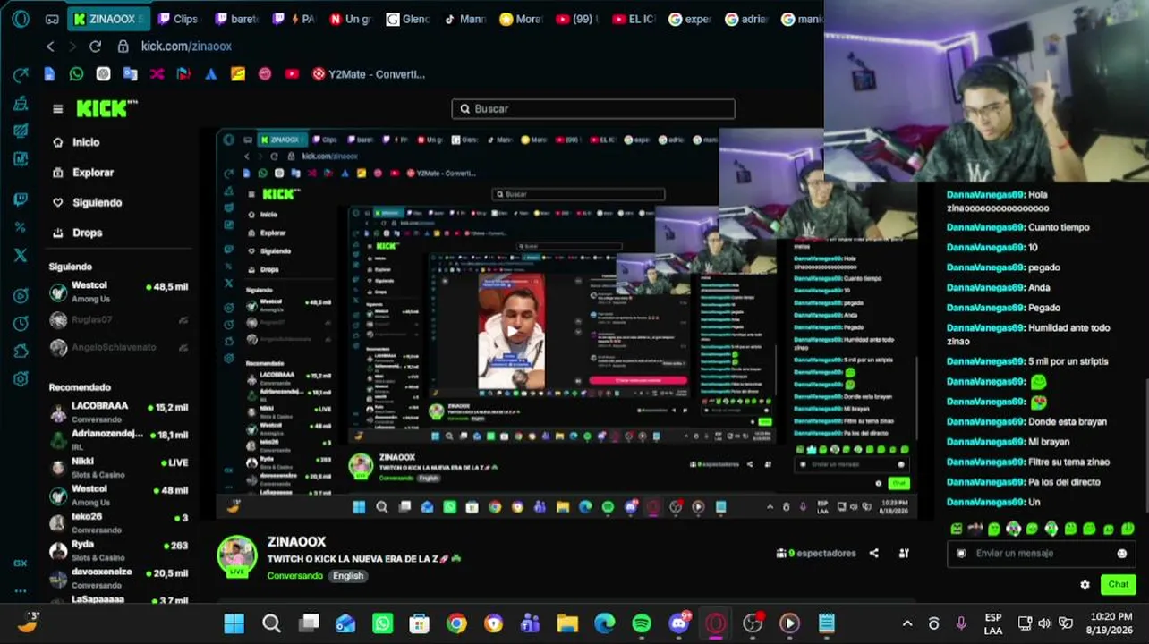Image resolution: width=1149 pixels, height=644 pixels.
Task: Open LACOBRAAA recommended channel
Action: pos(119,411)
